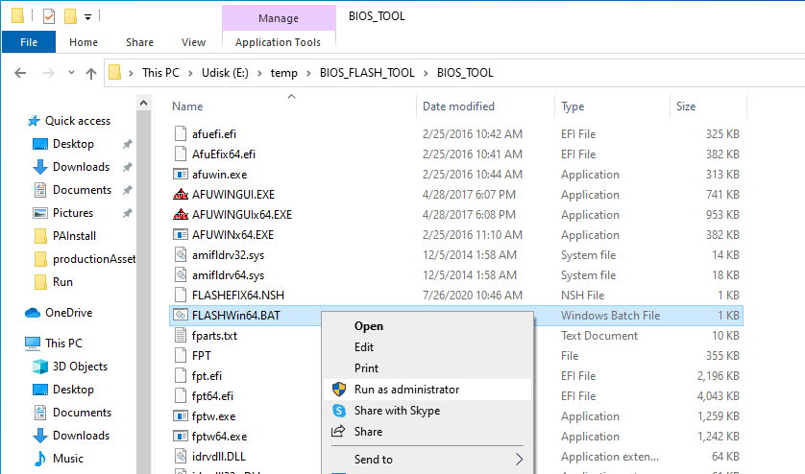The width and height of the screenshot is (805, 474).
Task: Expand the chevron after BIOS_FLASH_TOOL in address bar
Action: (x=426, y=73)
